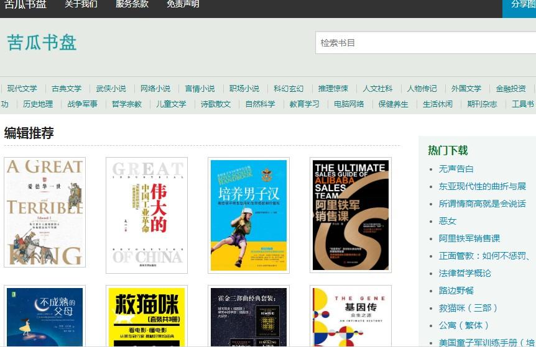
Task: Open 路边野餐 sidebar link
Action: [x=456, y=291]
